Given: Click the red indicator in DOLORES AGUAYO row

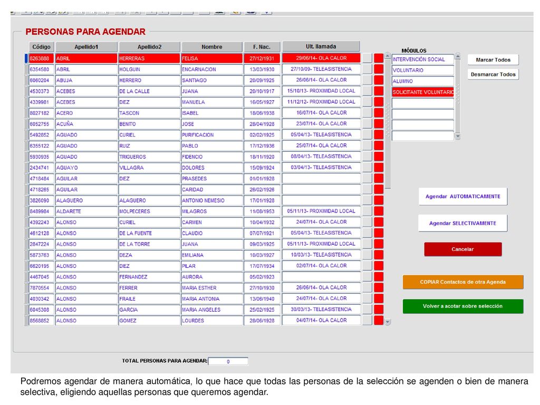Looking at the screenshot, I should tap(379, 168).
